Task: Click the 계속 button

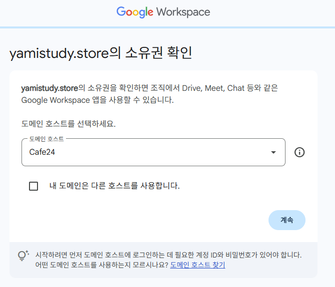Action: (286, 220)
